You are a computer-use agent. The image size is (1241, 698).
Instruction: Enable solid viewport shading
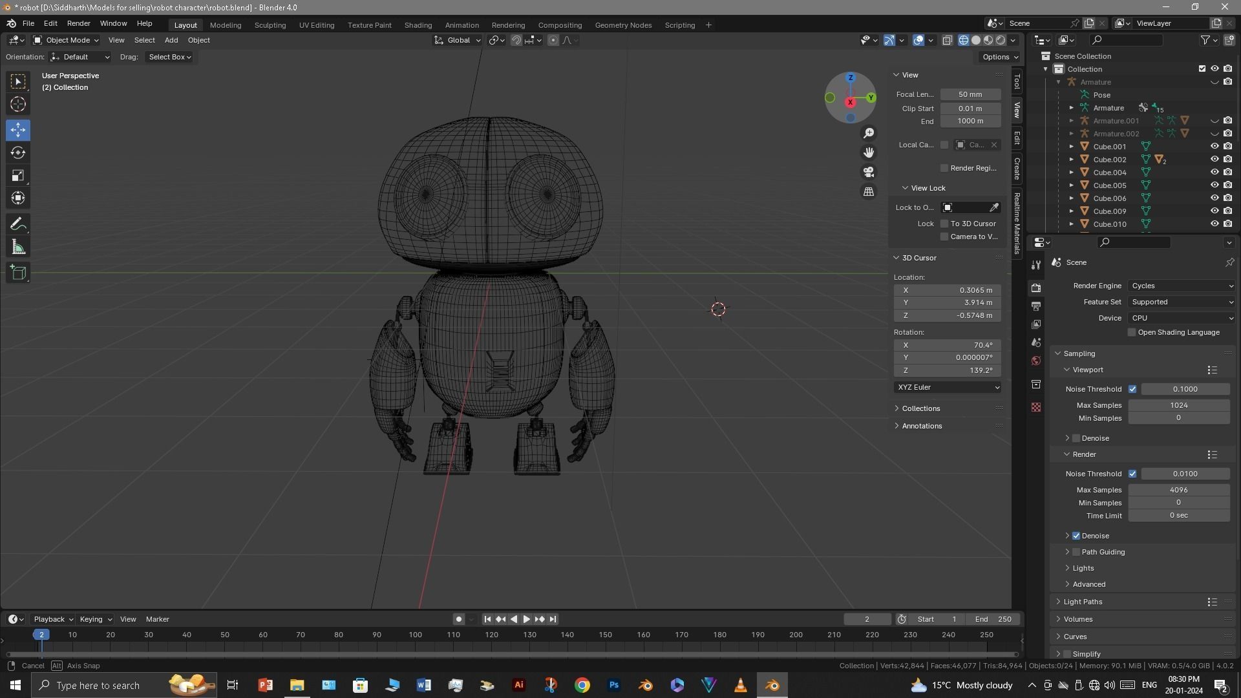(x=976, y=40)
